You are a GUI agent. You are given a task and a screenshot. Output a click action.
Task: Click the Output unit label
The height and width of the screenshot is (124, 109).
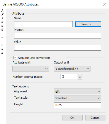pyautogui.click(x=61, y=62)
